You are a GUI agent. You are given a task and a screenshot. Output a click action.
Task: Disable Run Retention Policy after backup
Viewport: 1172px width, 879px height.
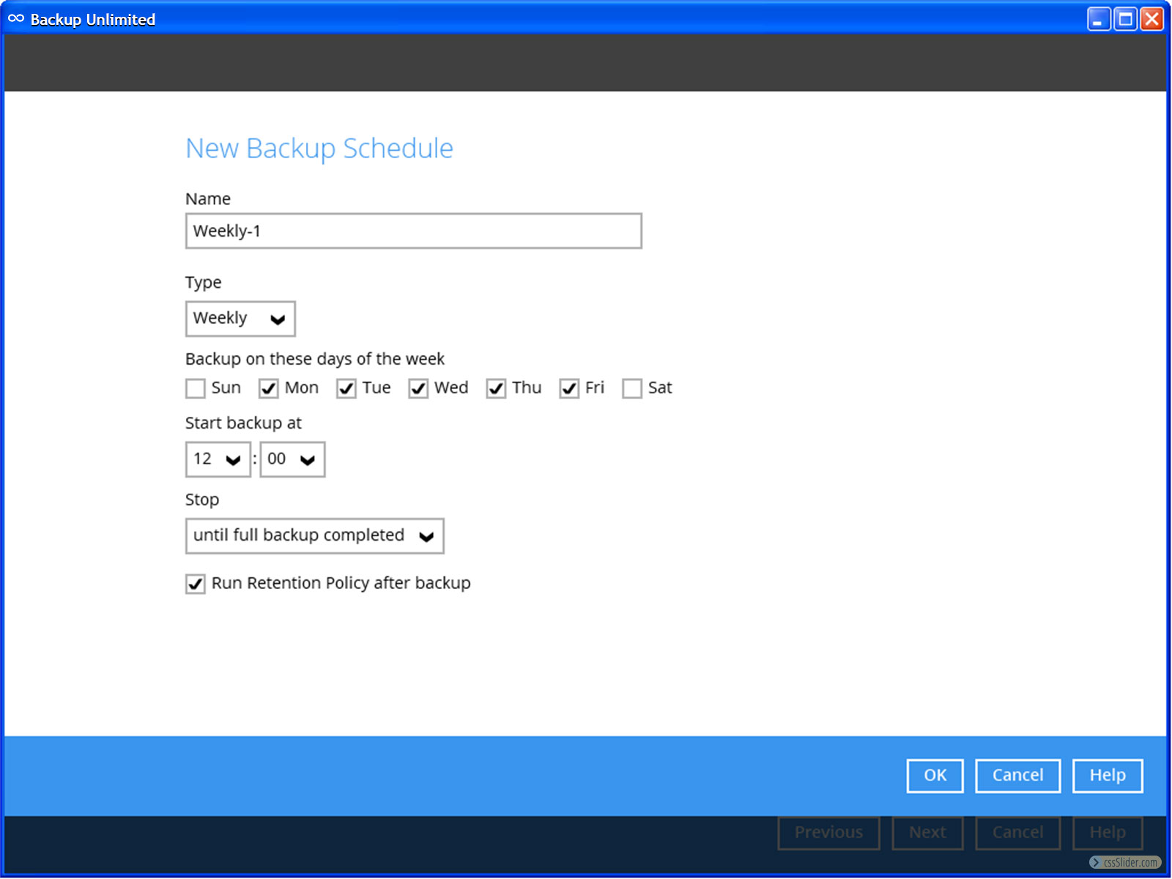click(196, 584)
